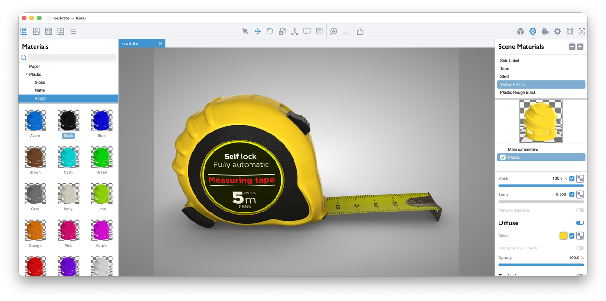Select the pivot axes tool

(294, 31)
